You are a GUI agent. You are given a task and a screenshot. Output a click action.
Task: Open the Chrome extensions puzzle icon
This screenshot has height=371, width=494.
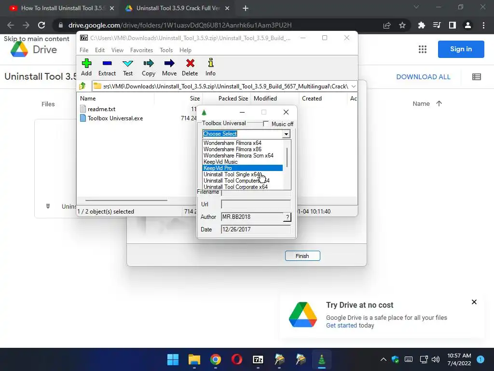(x=422, y=25)
